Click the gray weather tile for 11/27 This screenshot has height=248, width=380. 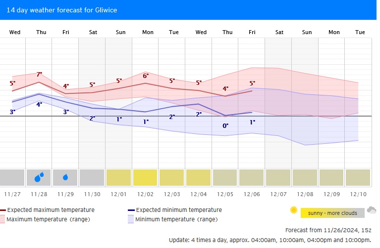12,177
